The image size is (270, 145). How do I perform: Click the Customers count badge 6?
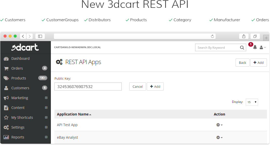45,88
